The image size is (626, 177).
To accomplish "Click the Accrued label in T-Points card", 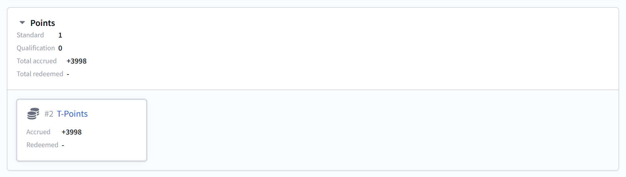I will [x=38, y=132].
